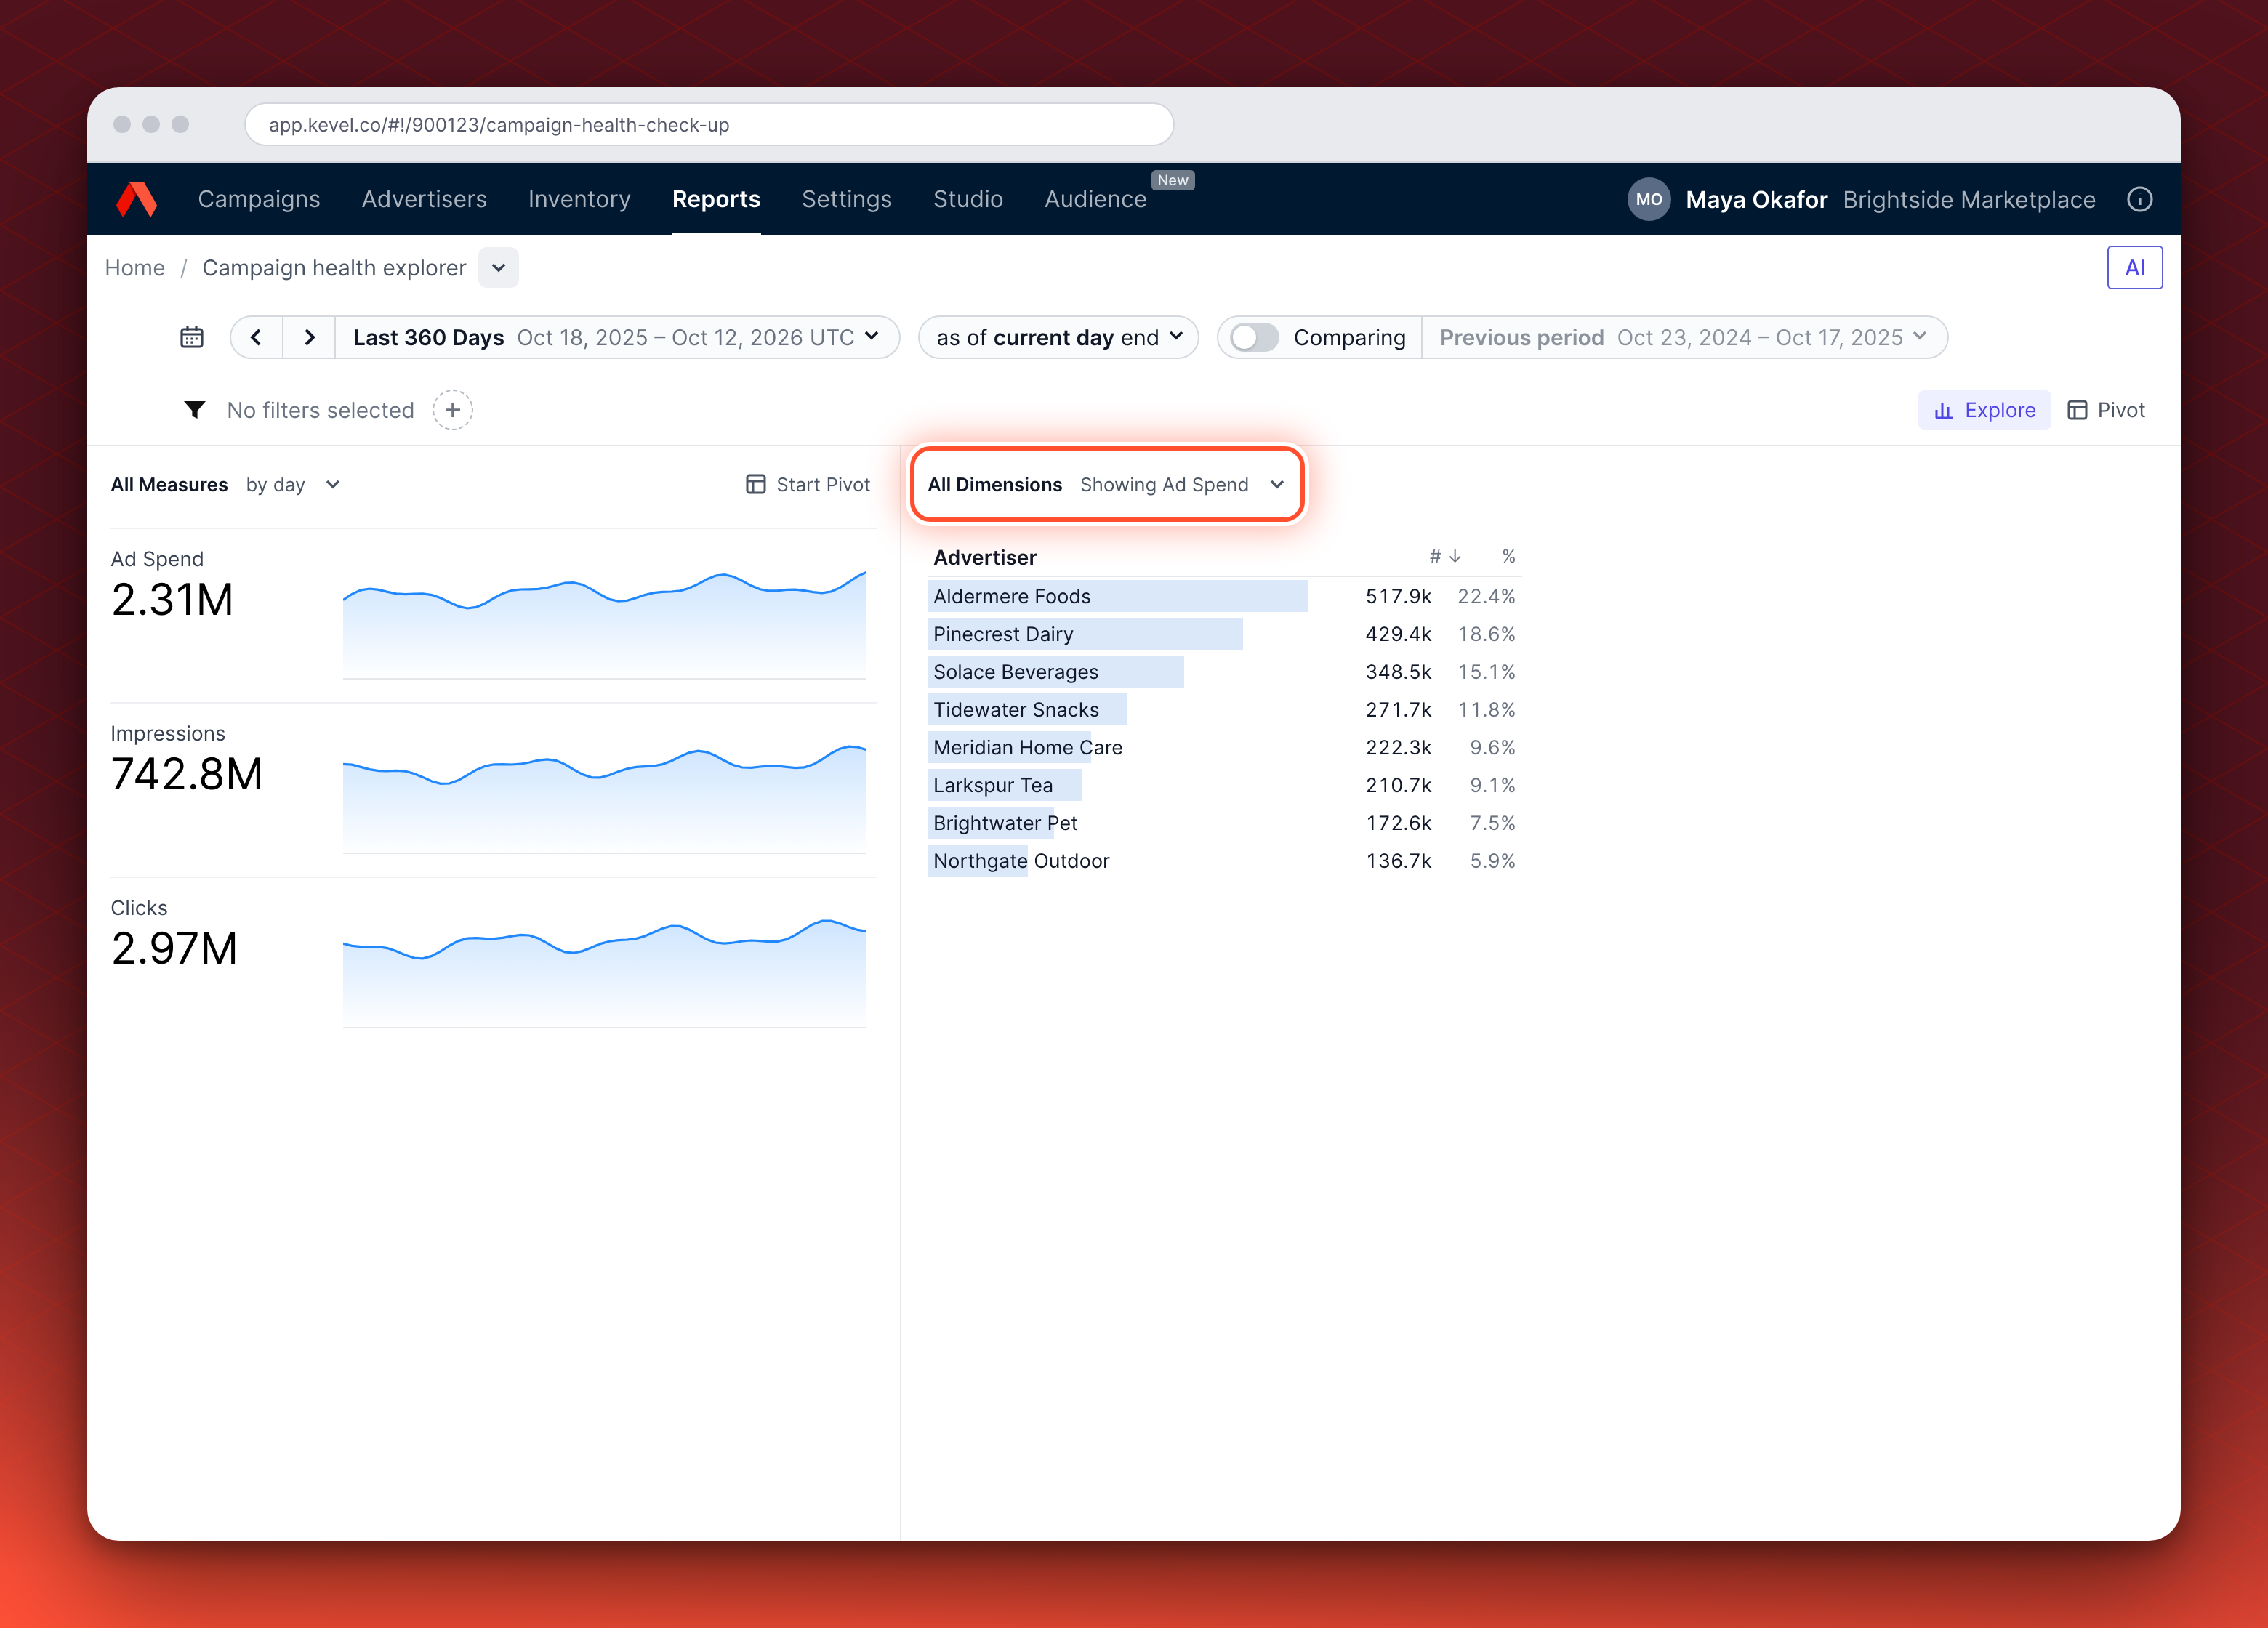2268x1628 pixels.
Task: Select the Brightwater Pet row
Action: [1224, 823]
